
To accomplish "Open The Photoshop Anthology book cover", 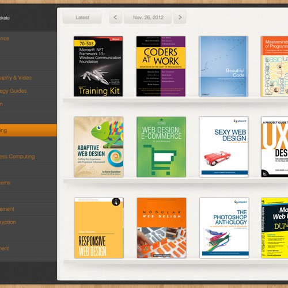I will pyautogui.click(x=224, y=228).
